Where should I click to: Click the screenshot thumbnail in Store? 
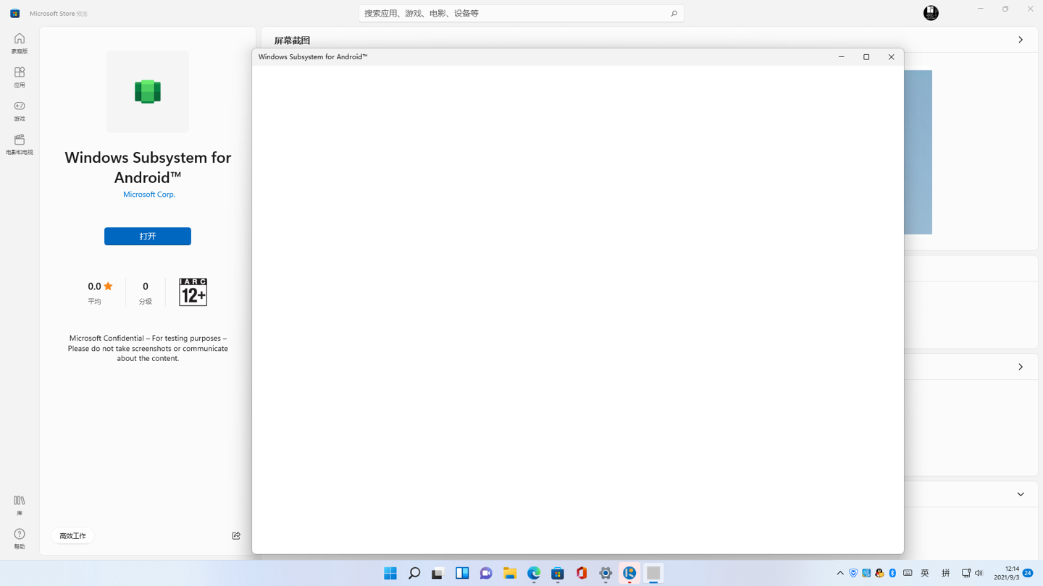pyautogui.click(x=918, y=152)
